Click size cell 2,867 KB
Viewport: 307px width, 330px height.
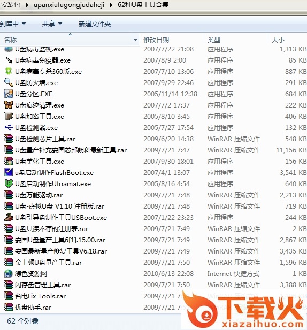(293, 240)
